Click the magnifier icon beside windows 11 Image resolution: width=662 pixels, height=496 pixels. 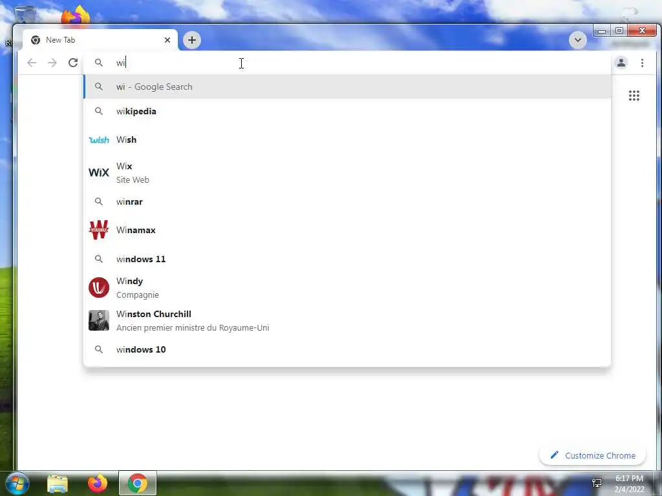[99, 259]
